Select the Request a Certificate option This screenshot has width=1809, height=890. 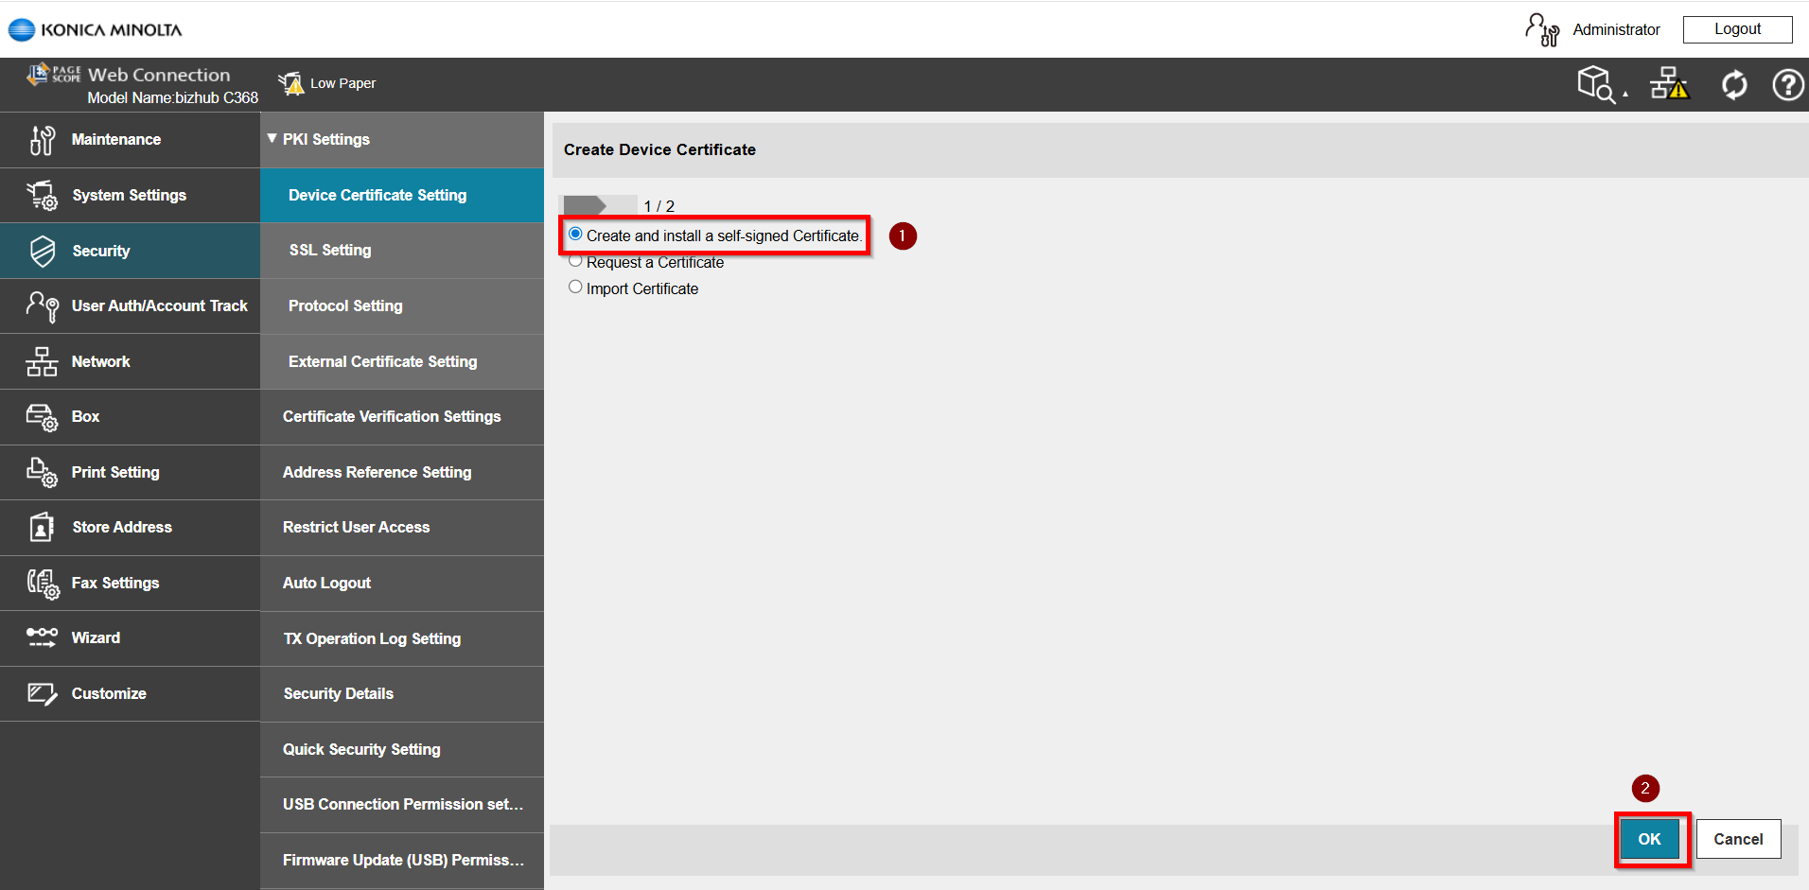coord(575,261)
